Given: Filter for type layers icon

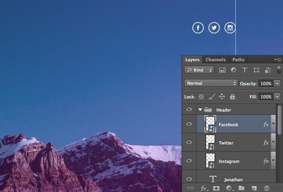Looking at the screenshot, I should pos(244,70).
